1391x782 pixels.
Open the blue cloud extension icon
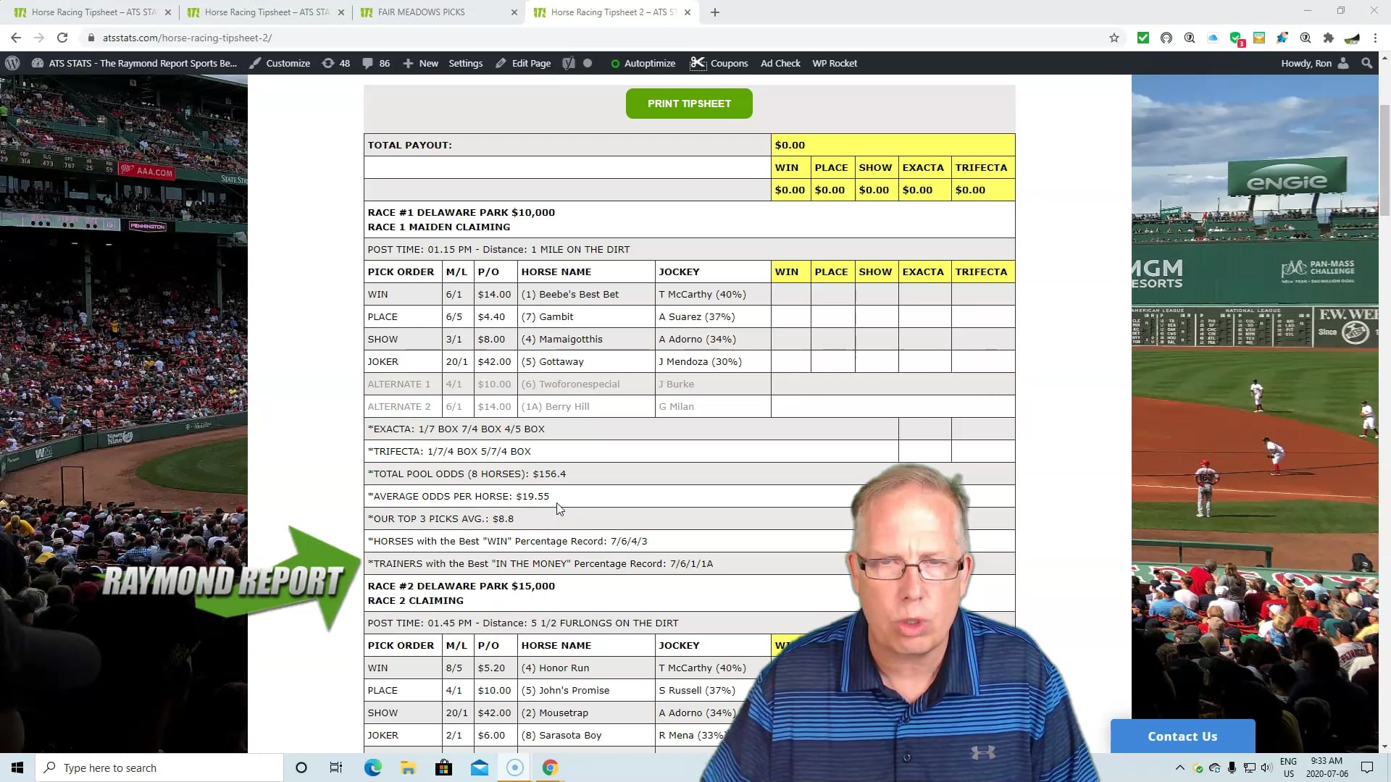pos(1213,38)
